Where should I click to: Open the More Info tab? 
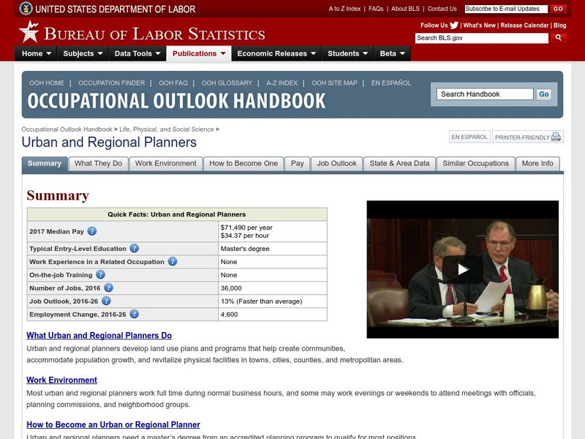pyautogui.click(x=537, y=163)
